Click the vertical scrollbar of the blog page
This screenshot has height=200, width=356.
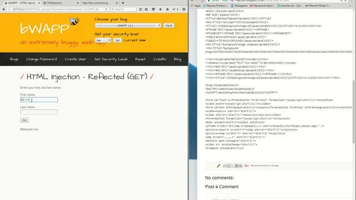pyautogui.click(x=354, y=111)
